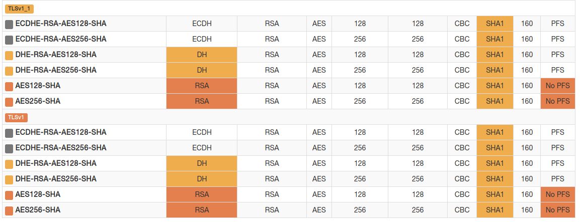Click gray square beside ECDHE-RSA-AES256-SHA under TLSv1
The width and height of the screenshot is (582, 222).
pyautogui.click(x=9, y=148)
